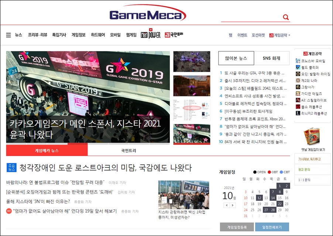Open the [순위분석] 오징어게임 article
Viewport: 333px width, 236px height.
click(60, 192)
